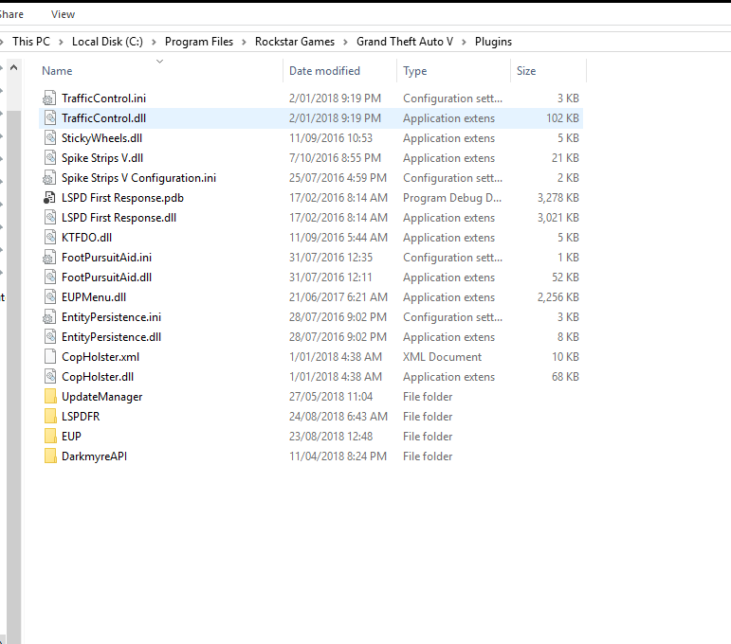Select file name Spike Strips V.dll
Viewport: 731px width, 644px height.
[102, 158]
